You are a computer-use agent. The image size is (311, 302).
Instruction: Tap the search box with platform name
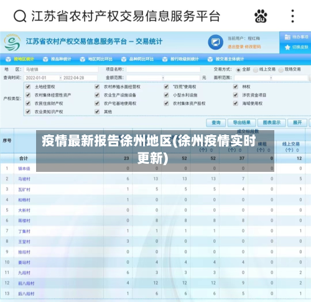(x=125, y=16)
